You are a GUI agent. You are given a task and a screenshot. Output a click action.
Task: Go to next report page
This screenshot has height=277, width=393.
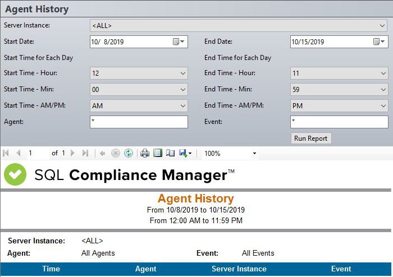point(74,153)
